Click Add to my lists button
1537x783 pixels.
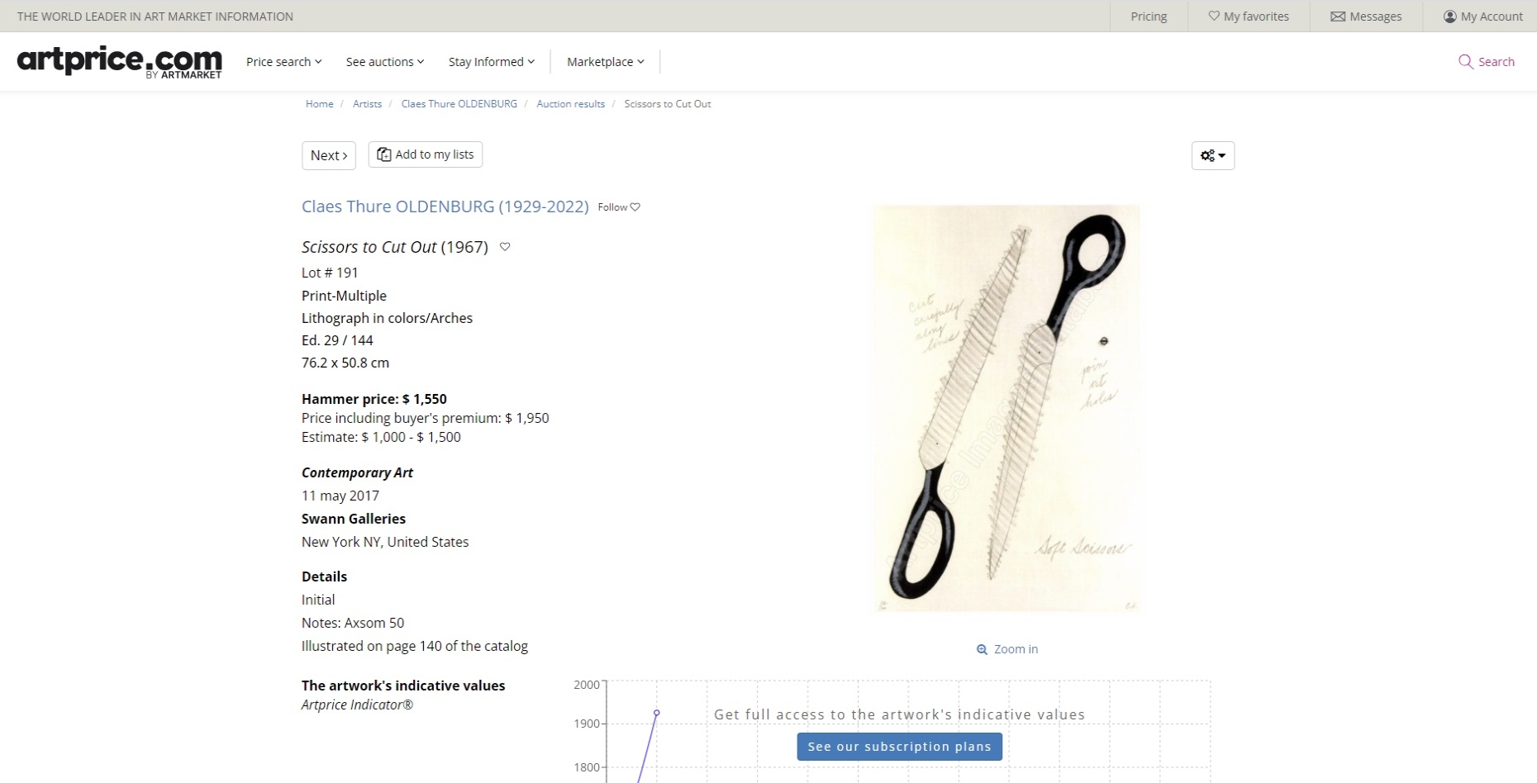tap(426, 154)
